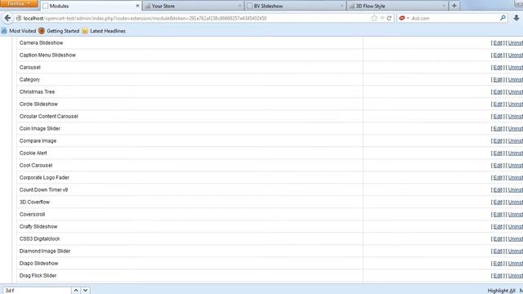Viewport: 523px width, 294px height.
Task: Reload the page with the refresh icon
Action: click(389, 18)
